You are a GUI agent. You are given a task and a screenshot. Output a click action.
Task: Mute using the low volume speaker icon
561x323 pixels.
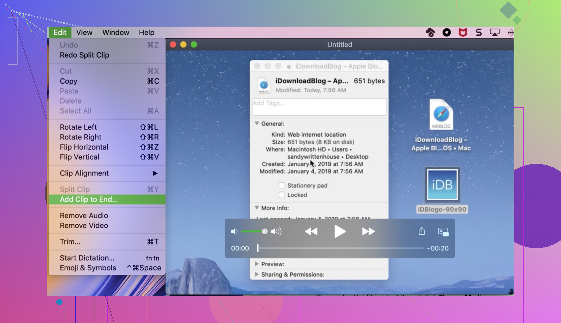point(234,231)
